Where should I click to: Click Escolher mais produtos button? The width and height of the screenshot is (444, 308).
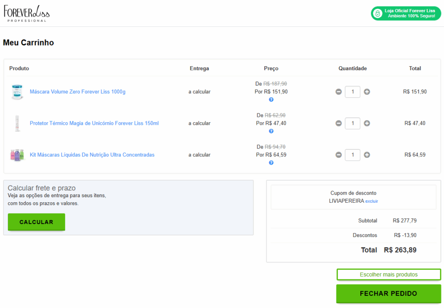point(388,275)
